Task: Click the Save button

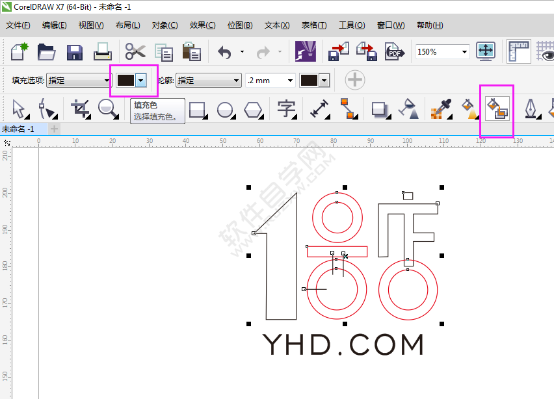Action: click(x=74, y=52)
